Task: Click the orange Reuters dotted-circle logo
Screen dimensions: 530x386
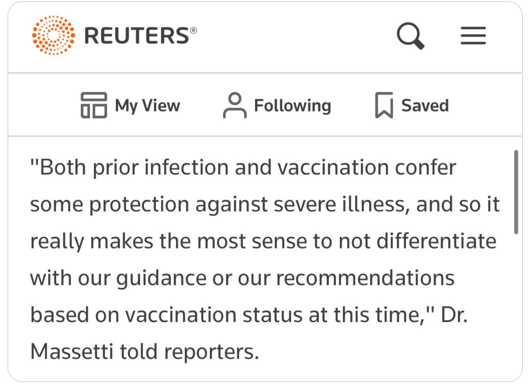Action: click(x=53, y=35)
